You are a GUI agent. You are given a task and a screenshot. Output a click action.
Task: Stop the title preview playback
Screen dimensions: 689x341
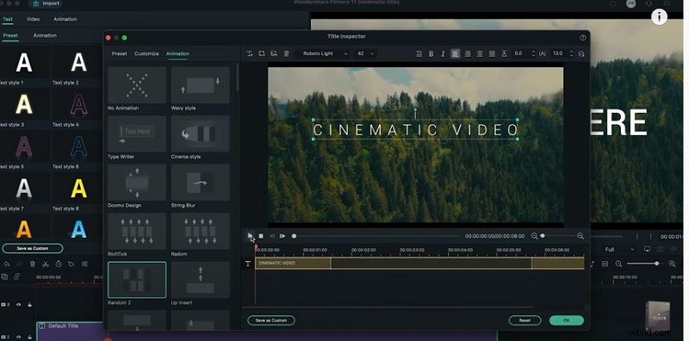click(x=261, y=236)
